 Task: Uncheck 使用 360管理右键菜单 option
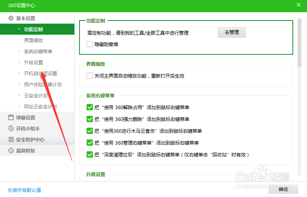point(90,143)
